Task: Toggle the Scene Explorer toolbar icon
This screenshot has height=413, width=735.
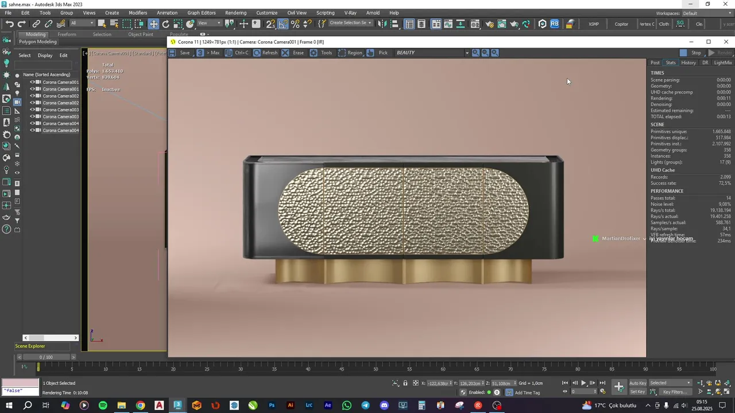Action: (409, 24)
